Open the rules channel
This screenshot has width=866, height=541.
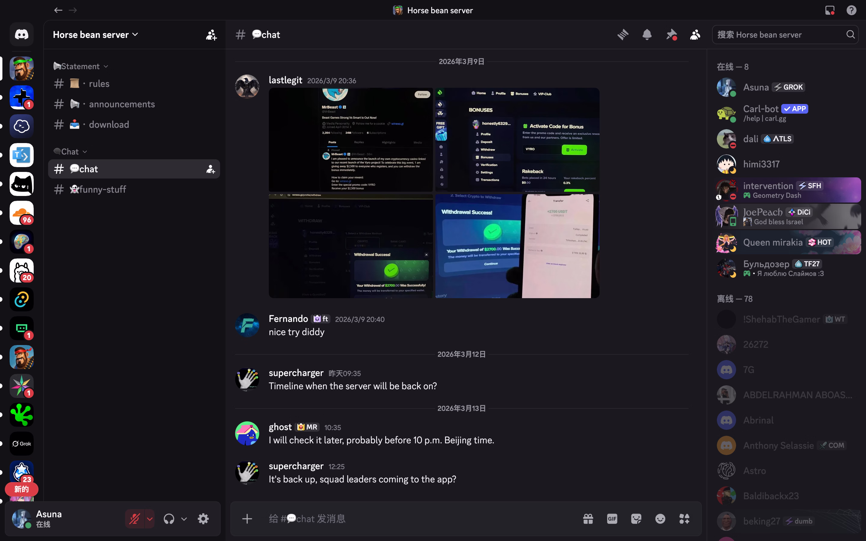click(x=134, y=84)
